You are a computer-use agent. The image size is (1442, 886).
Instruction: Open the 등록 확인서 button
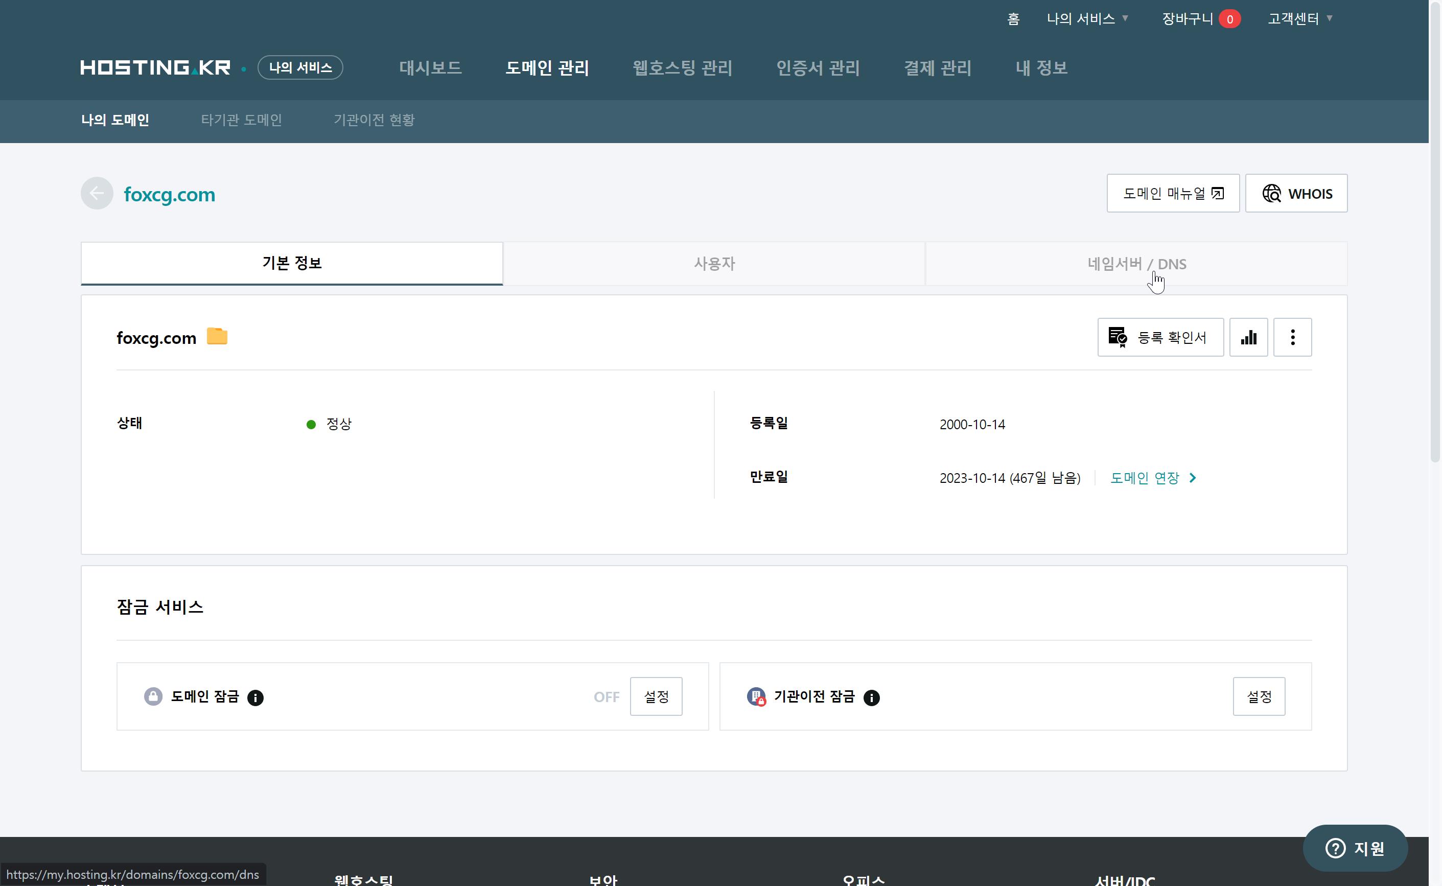[1160, 338]
